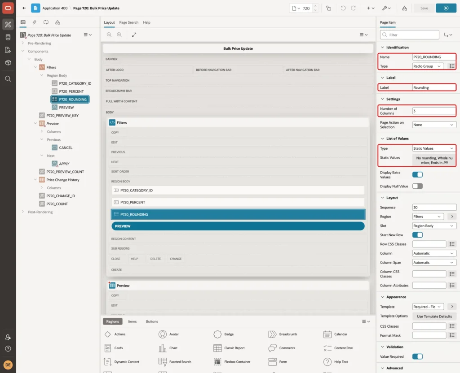Select the Layout tab
The height and width of the screenshot is (373, 460).
tap(109, 22)
